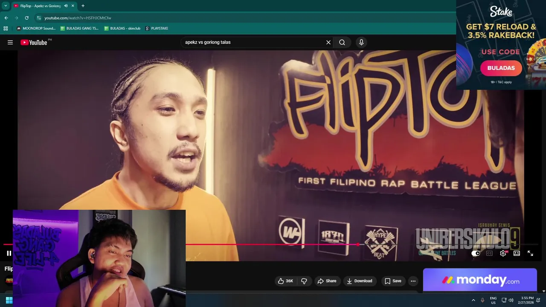Like the video with 36K likes
The height and width of the screenshot is (307, 546).
click(x=285, y=281)
